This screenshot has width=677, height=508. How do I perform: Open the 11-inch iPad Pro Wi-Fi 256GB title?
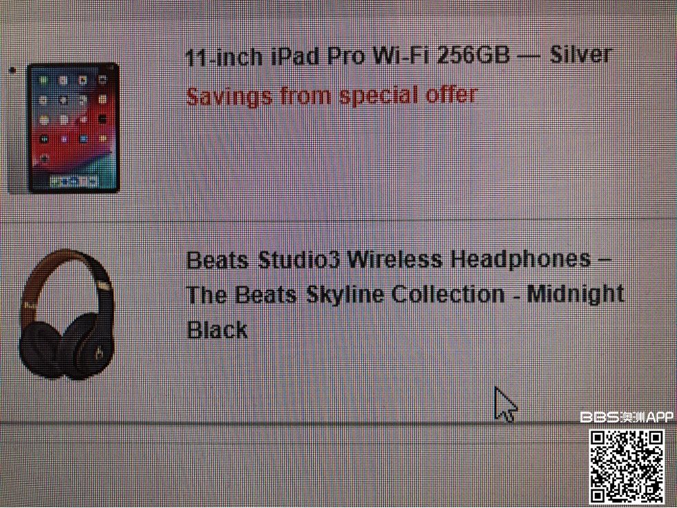tap(399, 56)
